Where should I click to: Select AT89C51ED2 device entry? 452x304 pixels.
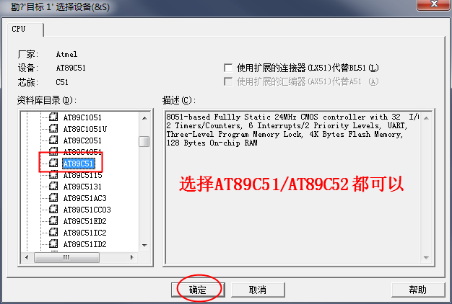pos(85,221)
